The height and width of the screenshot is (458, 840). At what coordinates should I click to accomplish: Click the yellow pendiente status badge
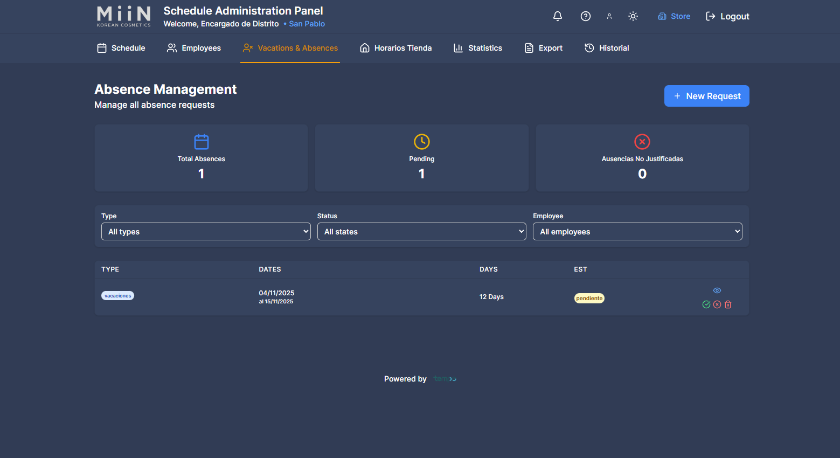pos(589,297)
